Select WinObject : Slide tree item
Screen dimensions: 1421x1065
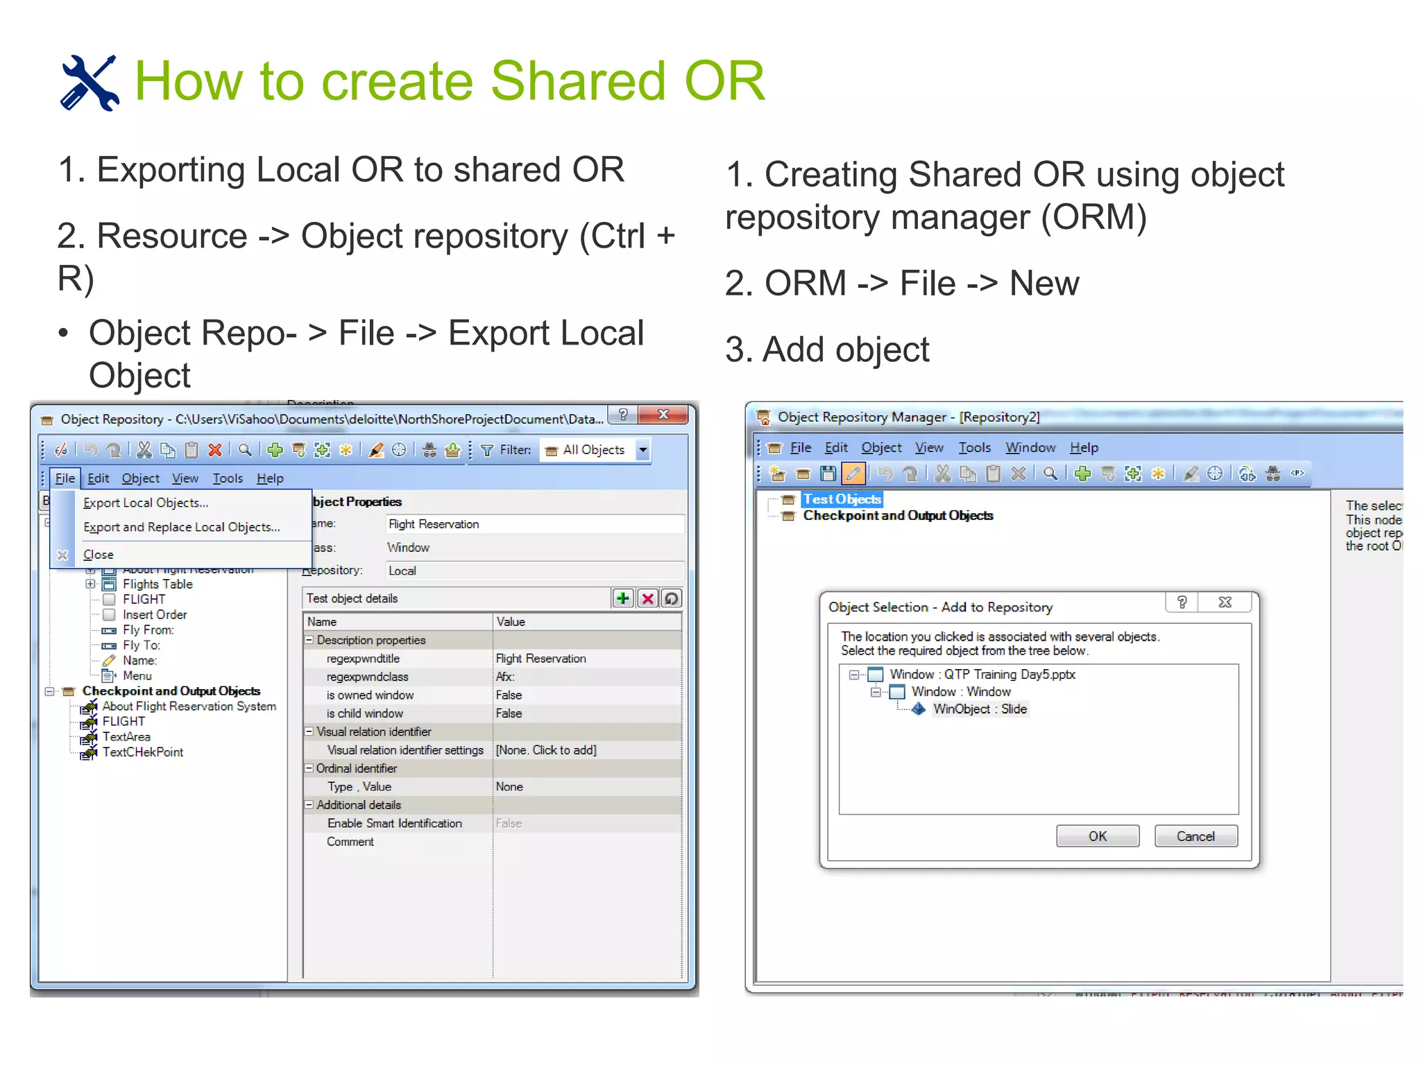pyautogui.click(x=980, y=709)
